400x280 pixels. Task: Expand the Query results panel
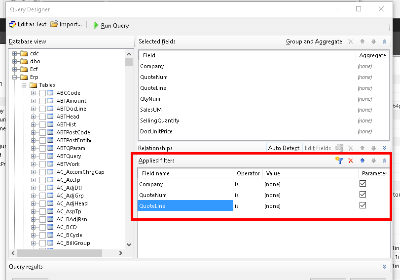click(384, 267)
